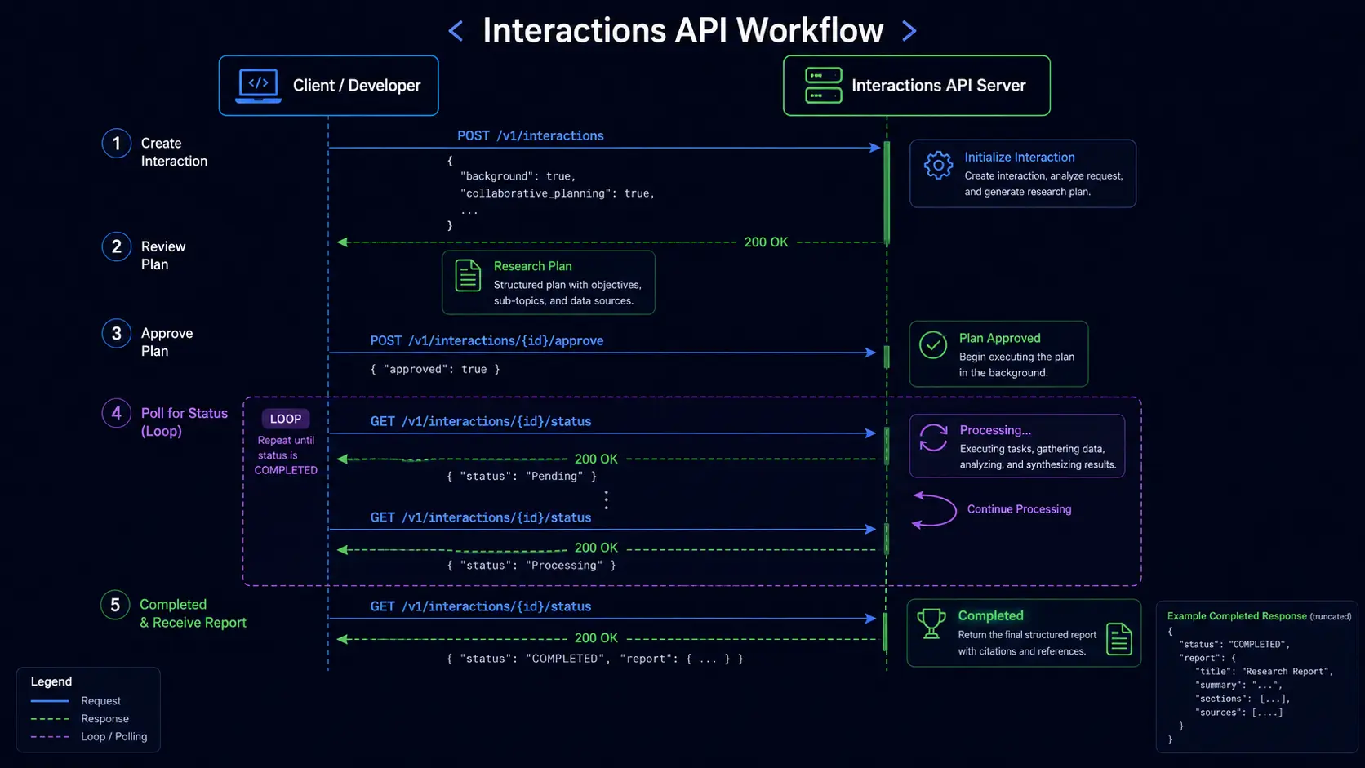Viewport: 1365px width, 768px height.
Task: Click the "sections": [...] line in example
Action: [1243, 699]
